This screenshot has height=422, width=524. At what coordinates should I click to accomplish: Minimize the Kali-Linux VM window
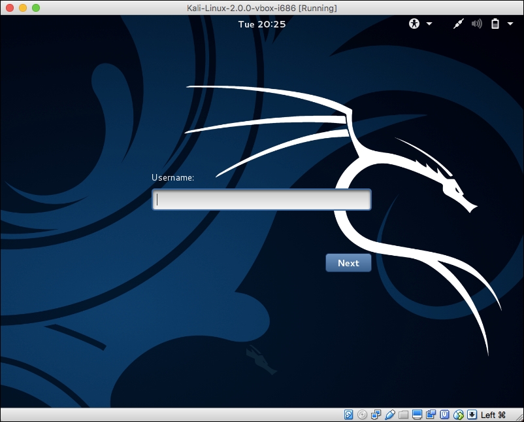[23, 8]
